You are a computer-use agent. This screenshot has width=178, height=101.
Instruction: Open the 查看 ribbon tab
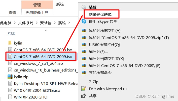click(x=13, y=12)
